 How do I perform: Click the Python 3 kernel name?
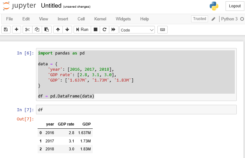pyautogui.click(x=229, y=19)
